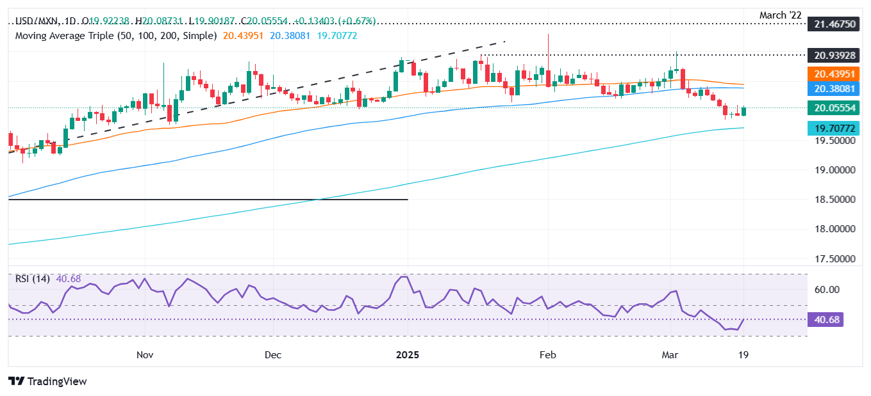The width and height of the screenshot is (871, 396).
Task: Click the orange 20.43951 price axis tag
Action: click(831, 74)
